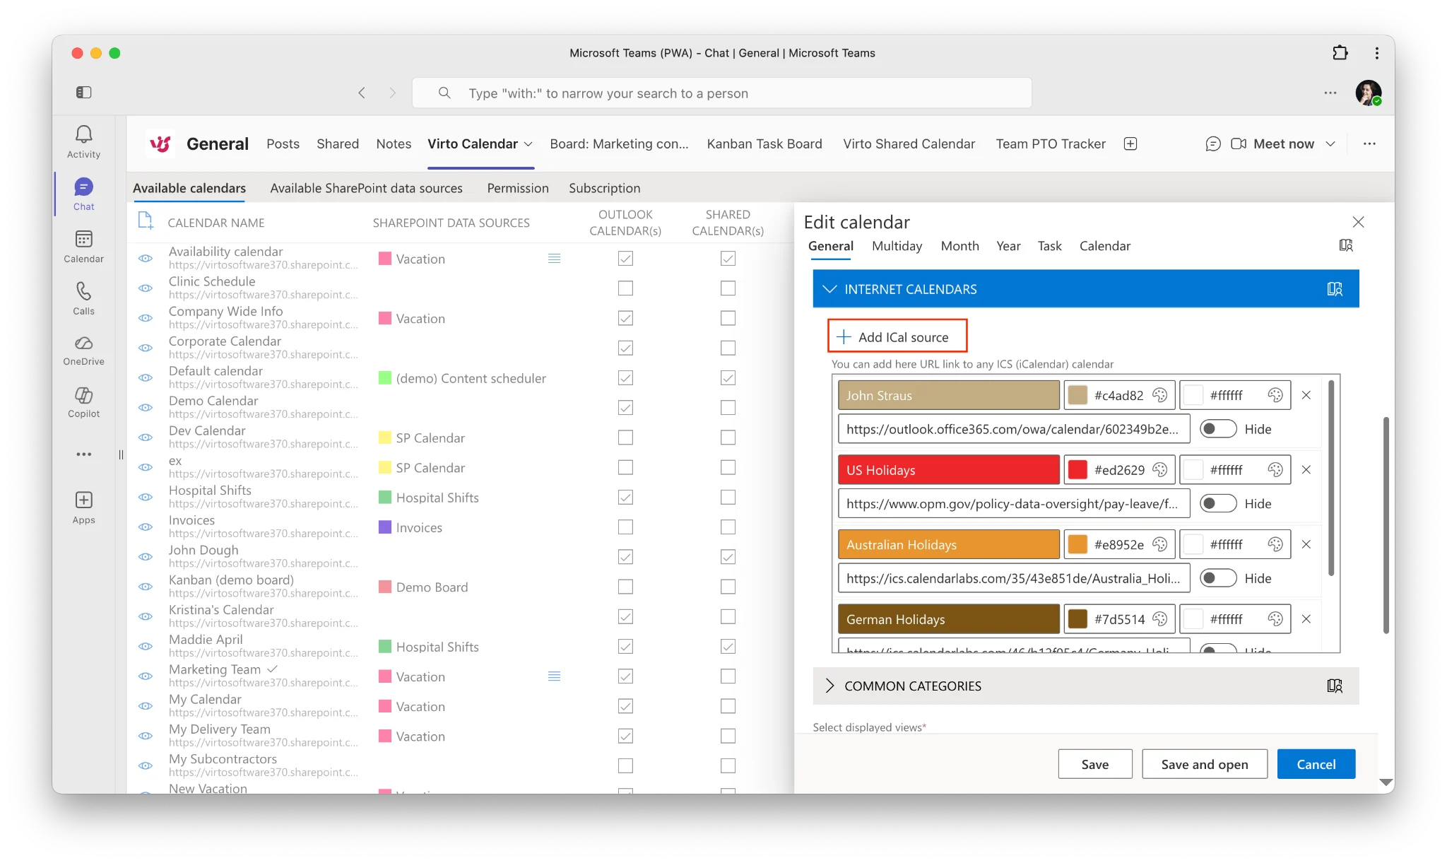Click the iCal list vertical scrollbar

click(1331, 479)
